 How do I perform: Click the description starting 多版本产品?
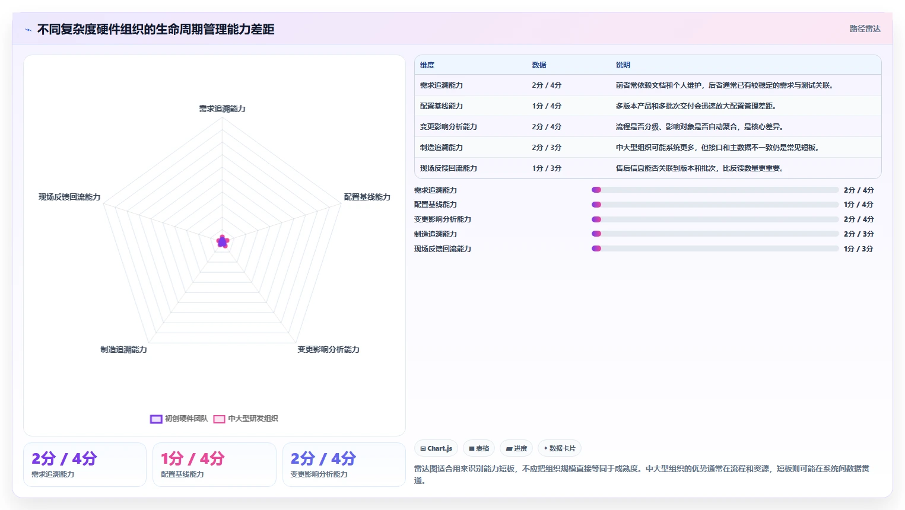pos(697,106)
